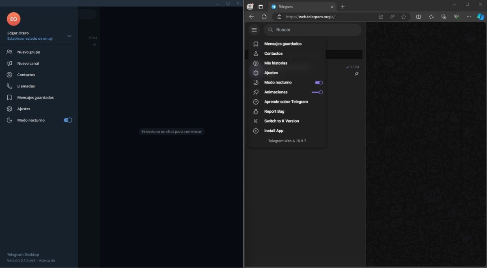Click the EO profile avatar in Telegram Desktop
This screenshot has width=487, height=268.
click(x=13, y=19)
